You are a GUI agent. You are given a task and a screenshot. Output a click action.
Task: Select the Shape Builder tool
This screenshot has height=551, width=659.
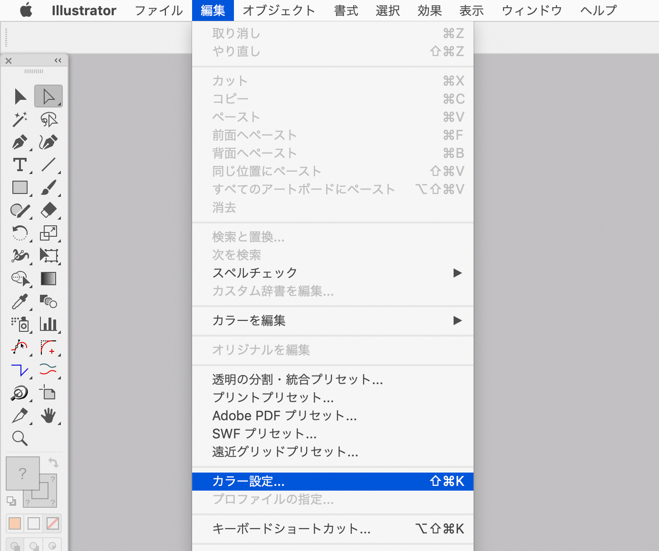pos(20,279)
